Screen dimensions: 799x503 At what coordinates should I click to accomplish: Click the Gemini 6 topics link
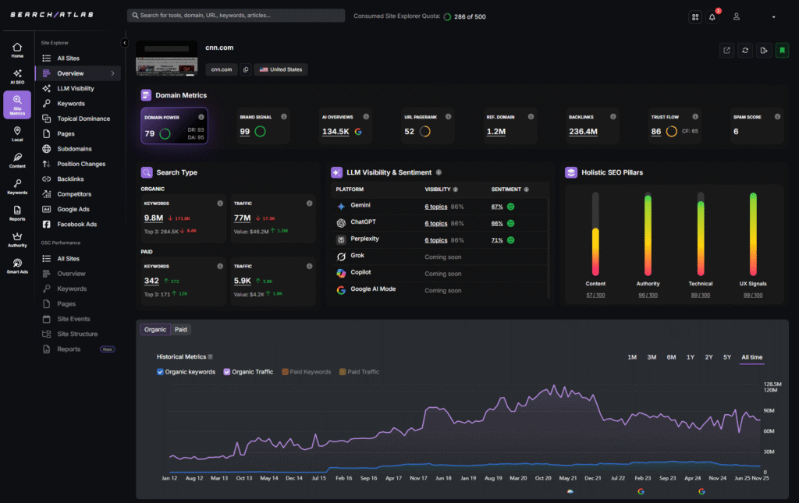click(435, 205)
